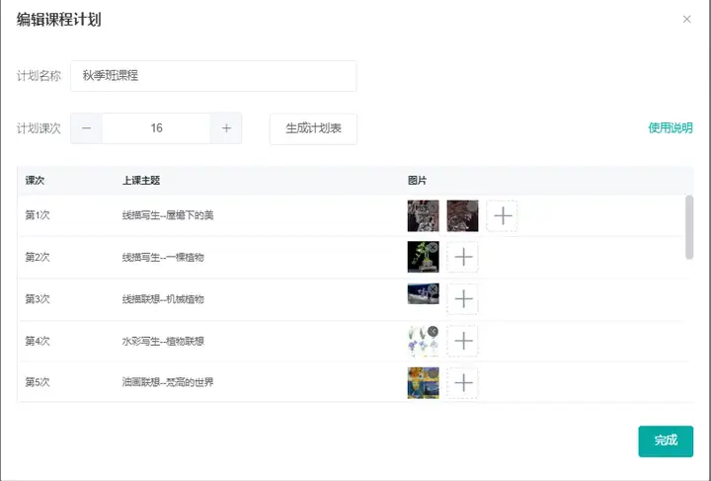Edit topic 线描联想--机械植物

163,298
